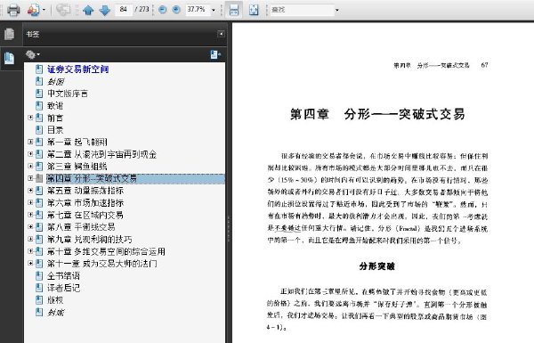
Task: Open the find box dropdown arrow
Action: 336,10
